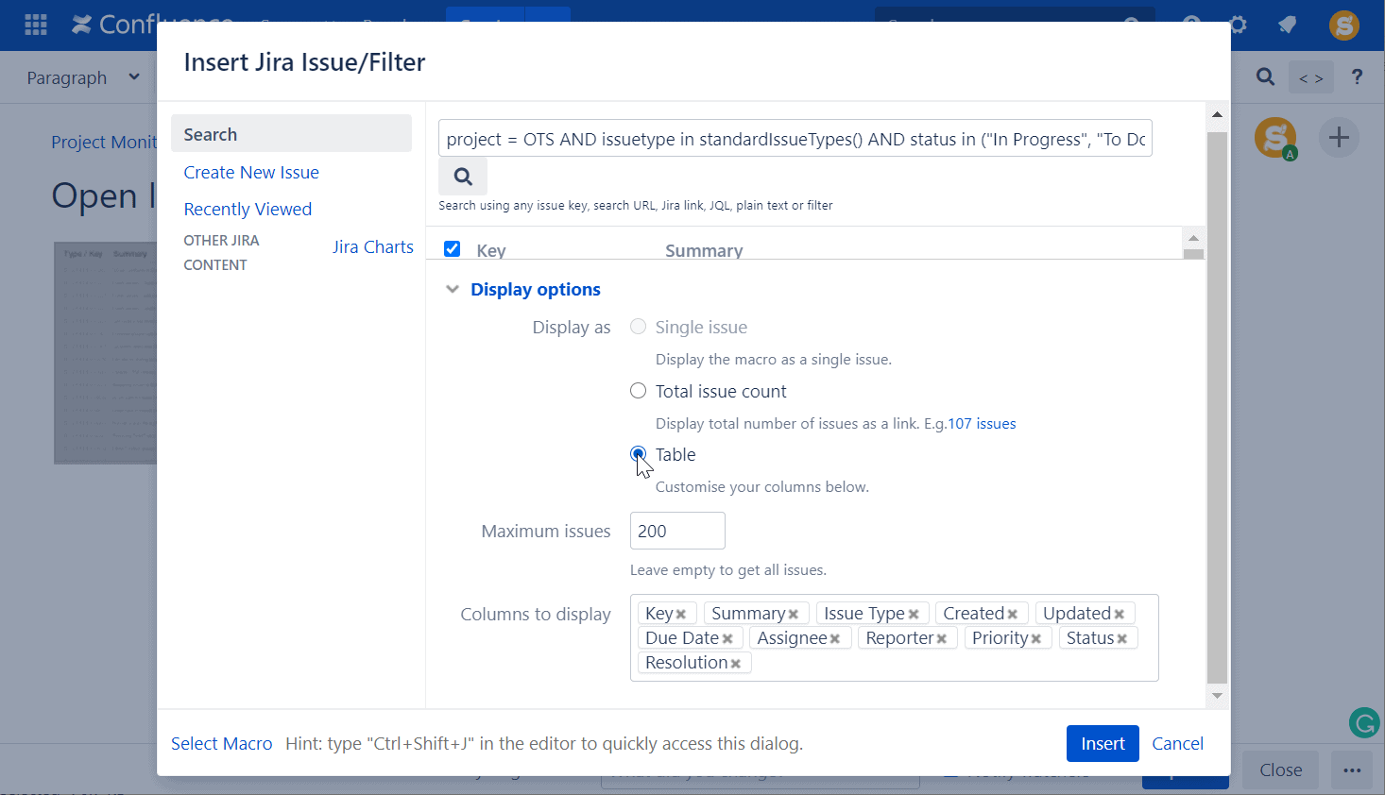This screenshot has width=1385, height=795.
Task: Open the announcements megaphone icon
Action: (x=1287, y=25)
